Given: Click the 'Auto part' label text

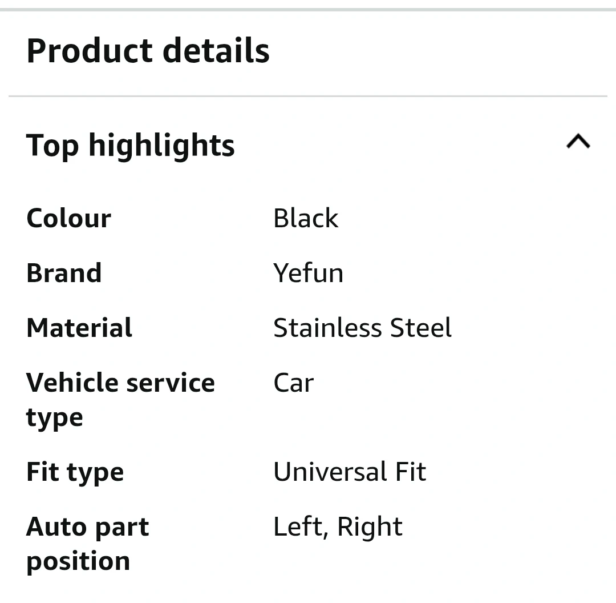Looking at the screenshot, I should pos(87,527).
